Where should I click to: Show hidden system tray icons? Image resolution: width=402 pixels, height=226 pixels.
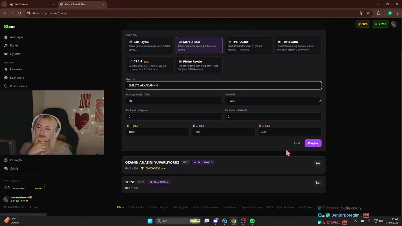[356, 221]
